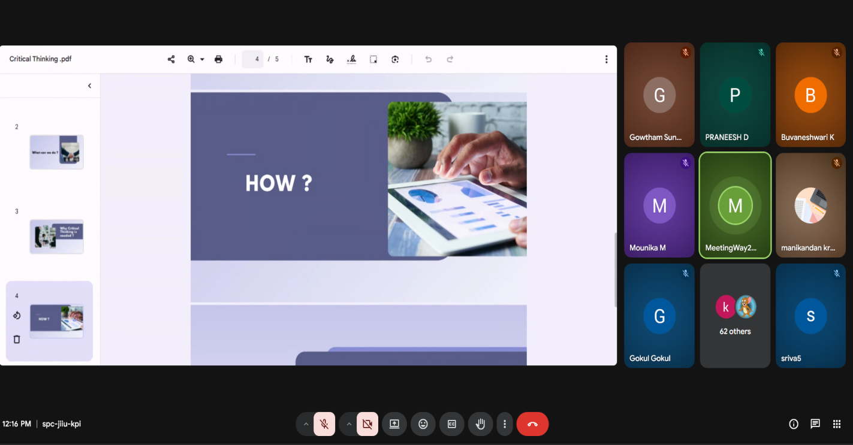The width and height of the screenshot is (853, 445).
Task: Undo the last PDF edit
Action: coord(428,59)
